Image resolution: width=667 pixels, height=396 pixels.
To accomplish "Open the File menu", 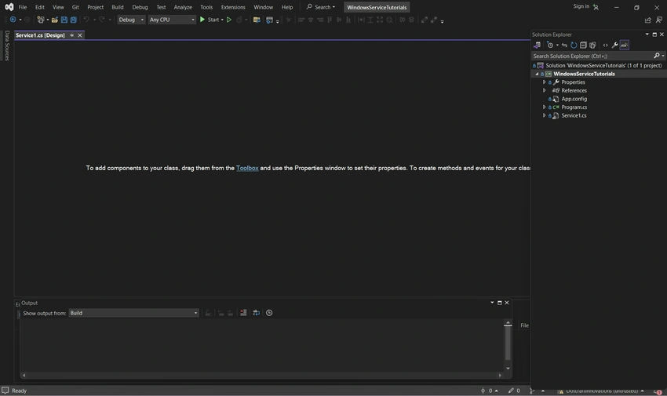I will [x=23, y=7].
